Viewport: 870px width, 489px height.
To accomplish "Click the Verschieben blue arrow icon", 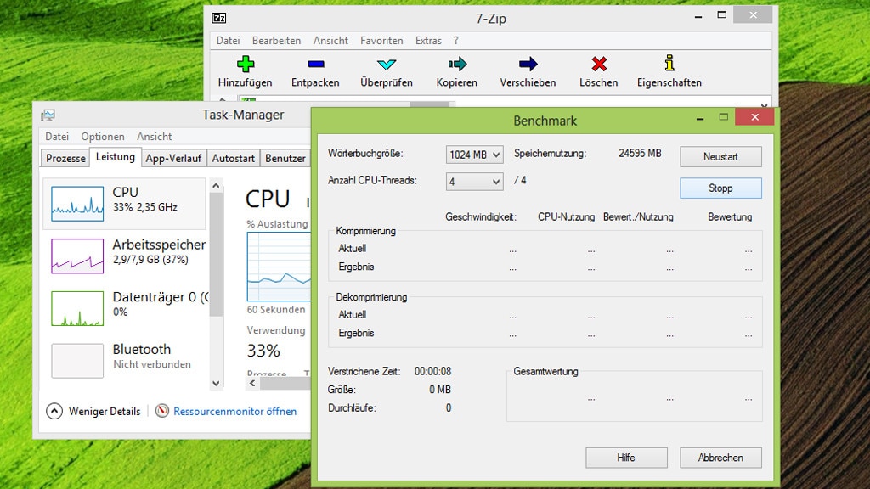I will (528, 64).
